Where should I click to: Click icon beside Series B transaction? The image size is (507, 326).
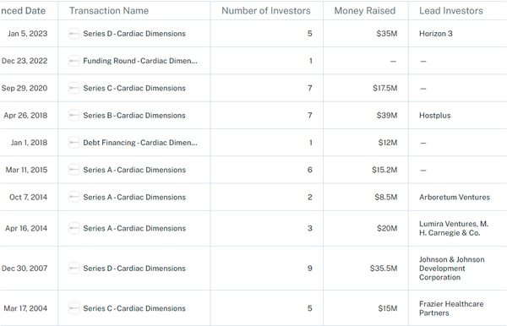[x=74, y=116]
